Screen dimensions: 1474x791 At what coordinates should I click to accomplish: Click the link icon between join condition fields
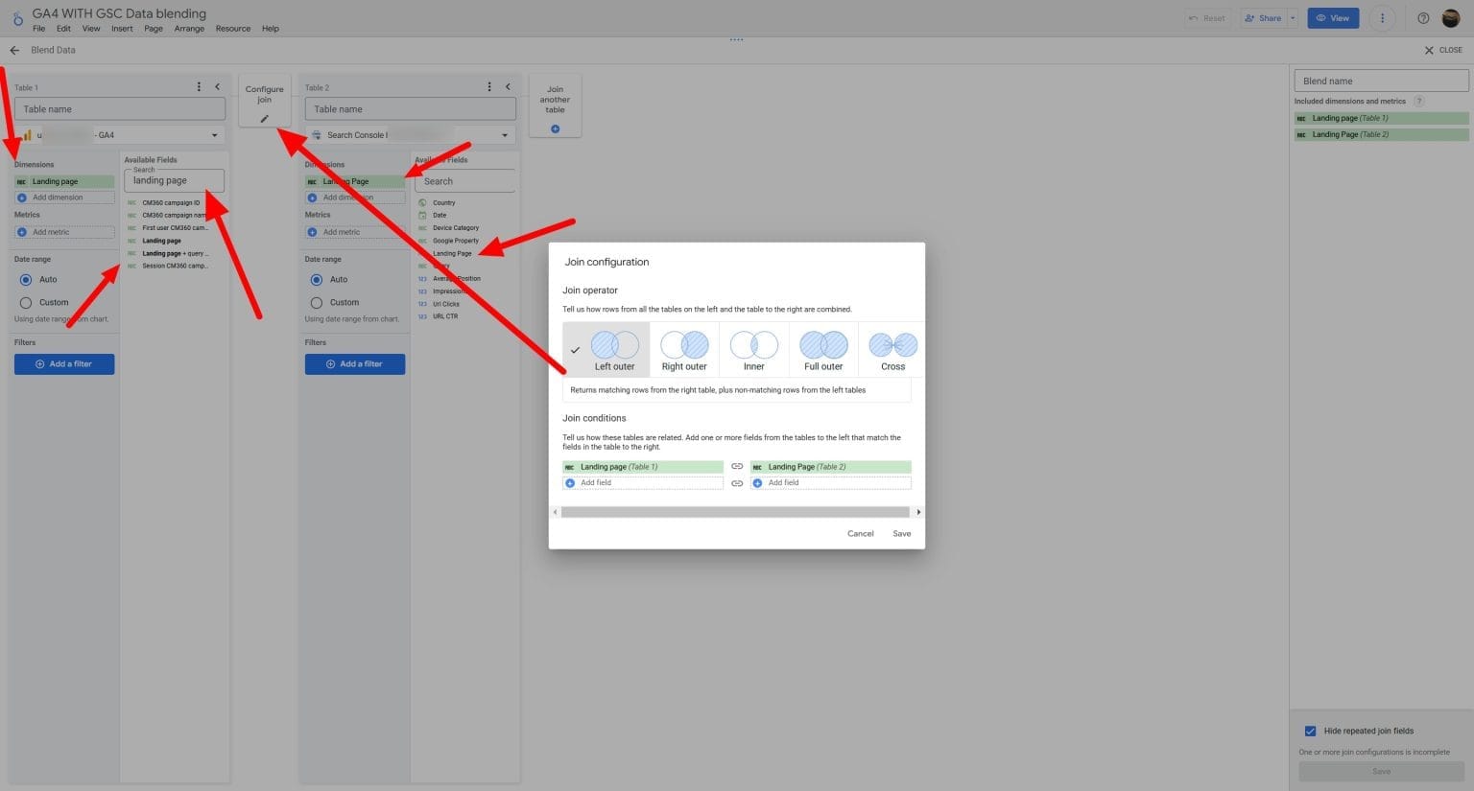pyautogui.click(x=737, y=466)
